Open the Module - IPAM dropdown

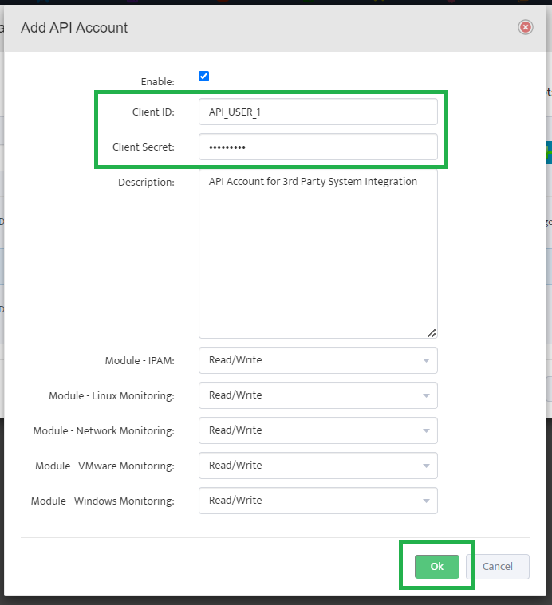pos(318,360)
